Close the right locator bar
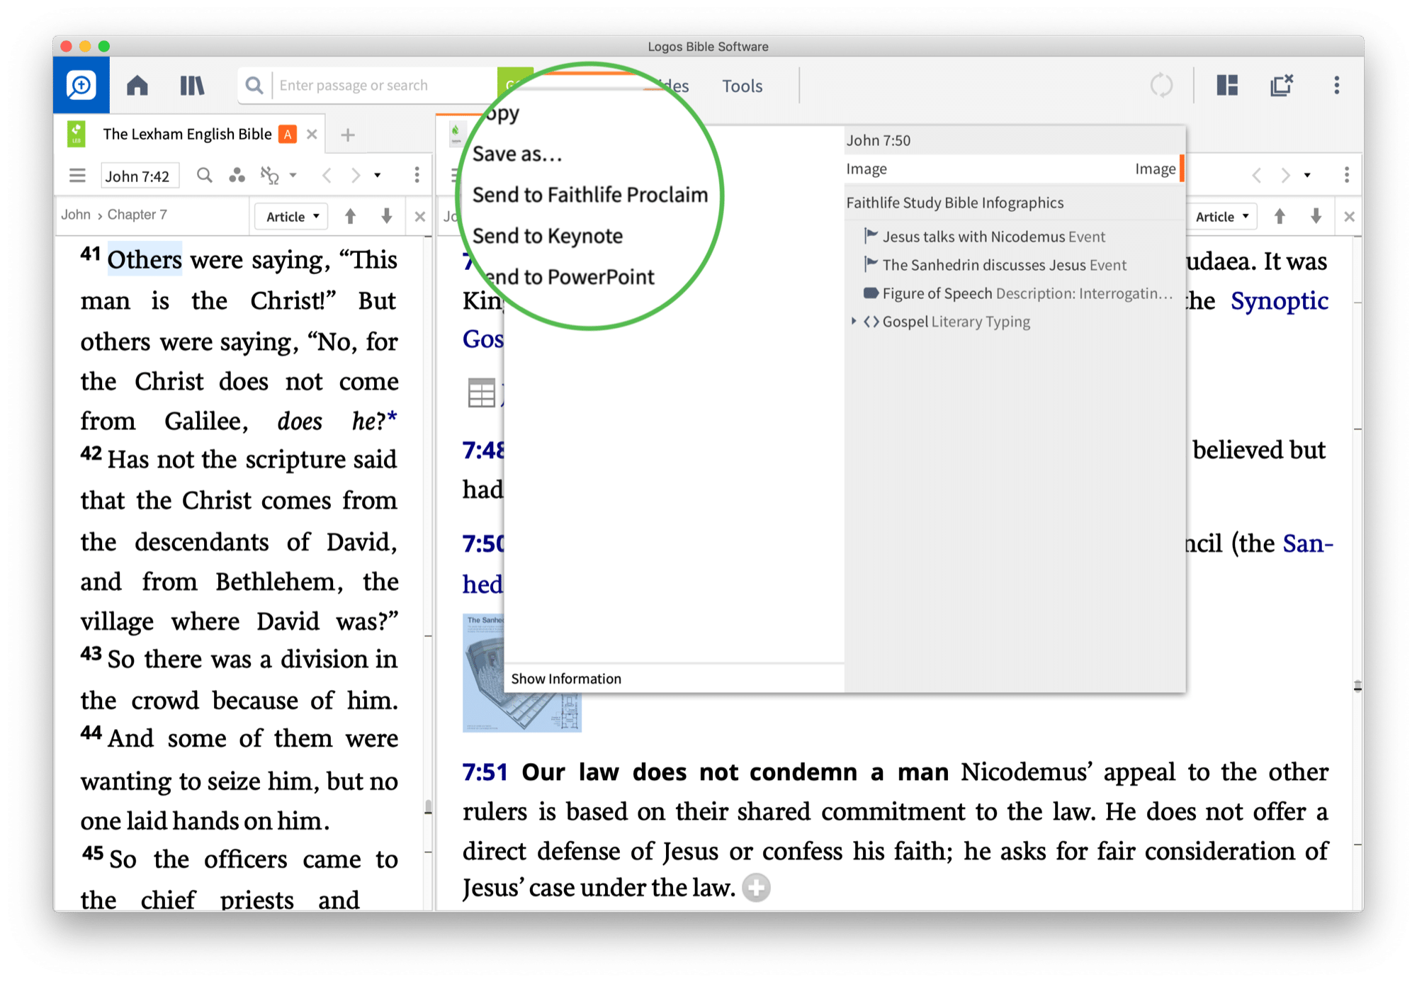Screen dimensions: 1417x982 (1349, 216)
